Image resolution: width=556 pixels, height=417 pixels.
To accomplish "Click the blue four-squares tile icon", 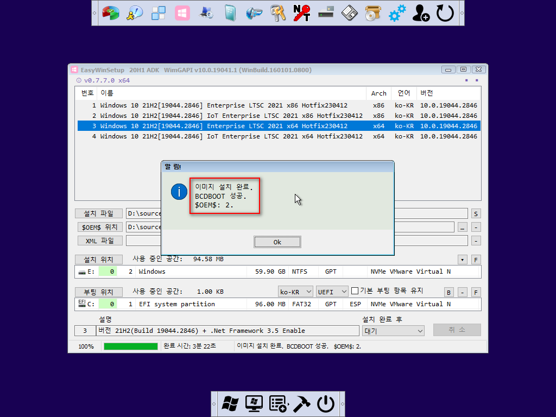I will pos(159,13).
